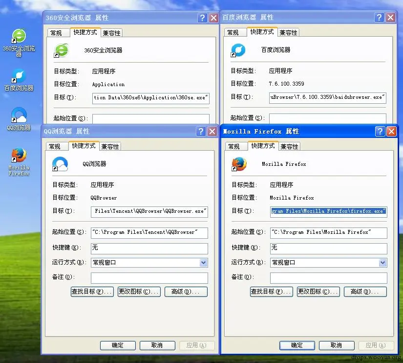Click the Firefox icon inside its properties dialog
403x363 pixels.
point(239,164)
